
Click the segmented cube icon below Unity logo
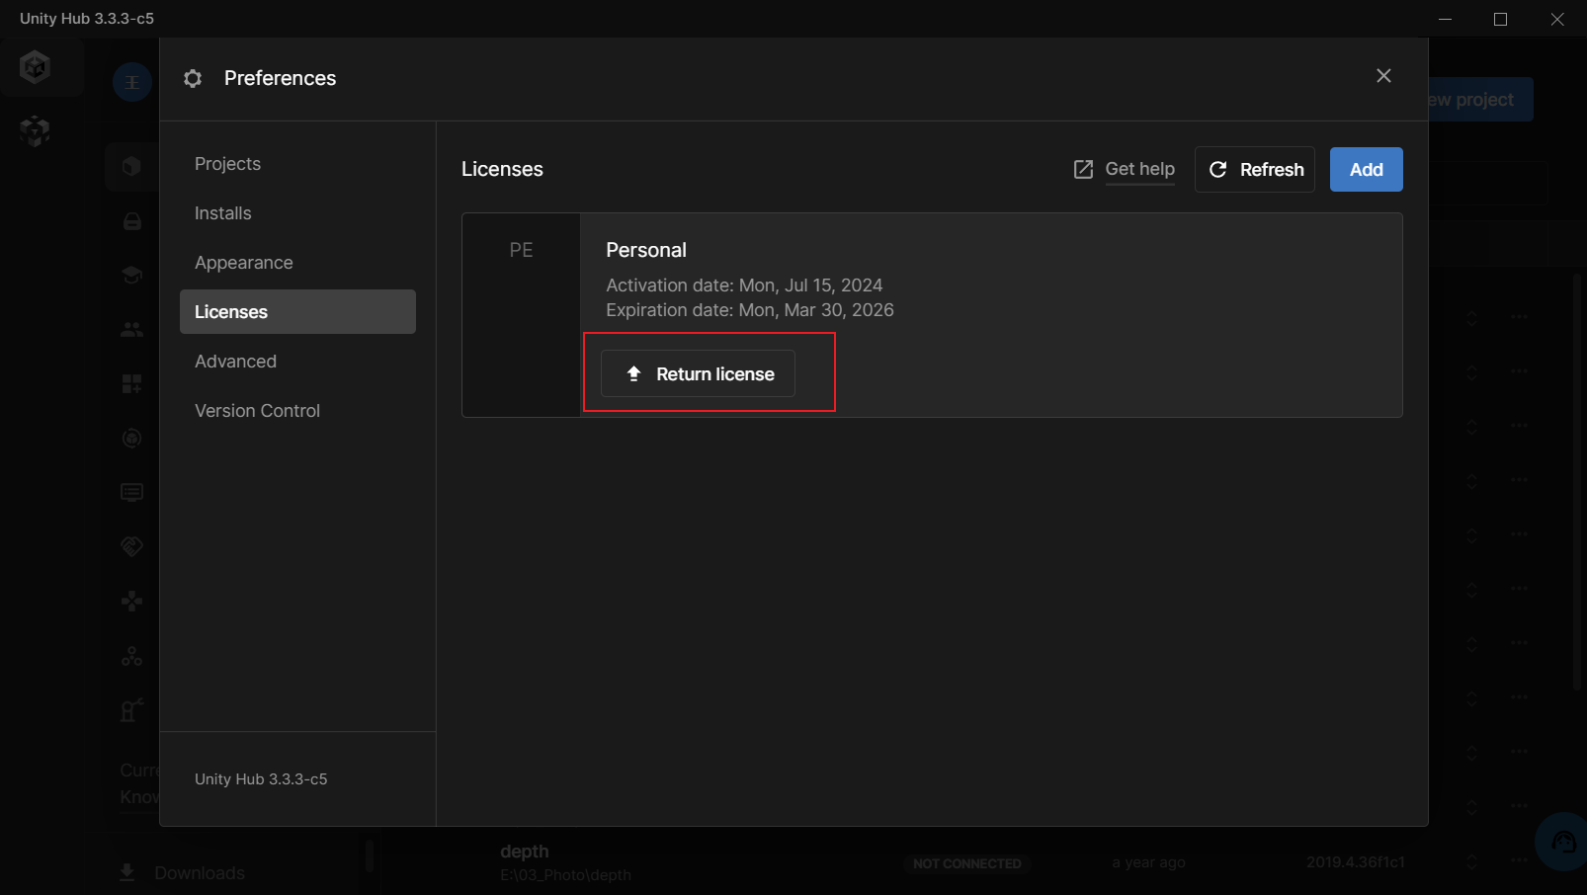(35, 130)
